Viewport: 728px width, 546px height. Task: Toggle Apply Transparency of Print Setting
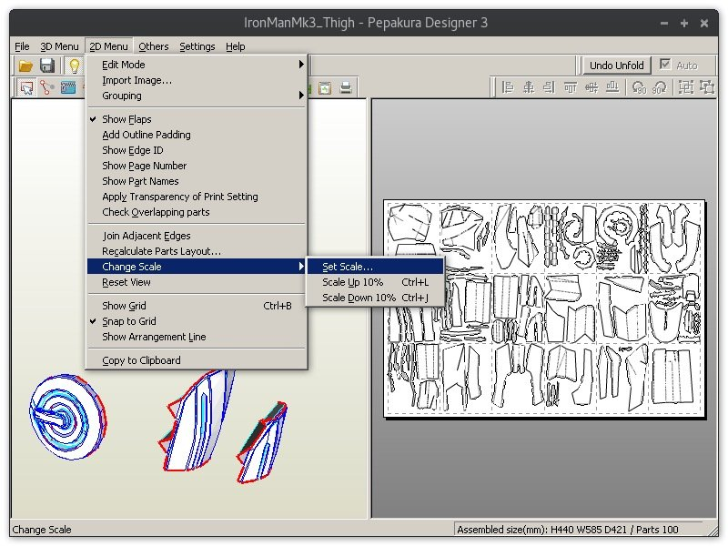[x=197, y=197]
